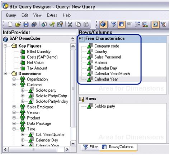Show the Filter view via funnel toolbar icon

pyautogui.click(x=113, y=24)
